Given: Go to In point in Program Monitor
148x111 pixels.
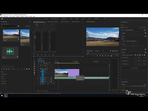Looking at the screenshot, I should [97, 56].
